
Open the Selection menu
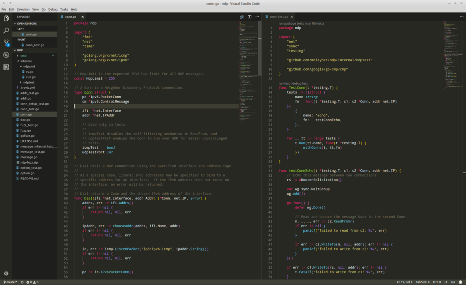23,9
